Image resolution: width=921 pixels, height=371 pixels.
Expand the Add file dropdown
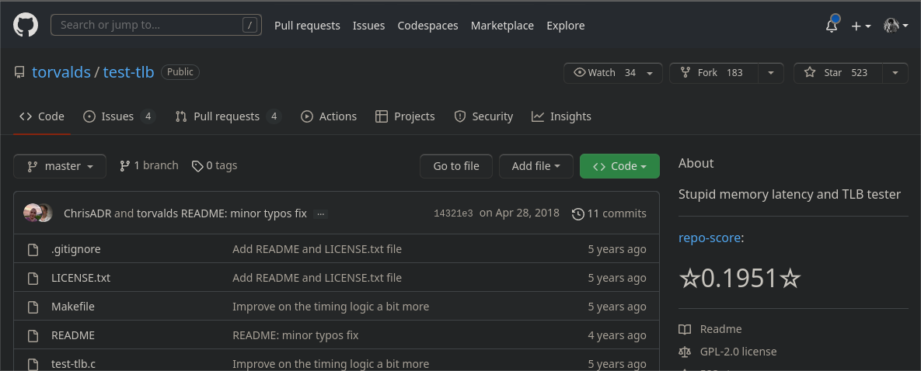(x=536, y=166)
